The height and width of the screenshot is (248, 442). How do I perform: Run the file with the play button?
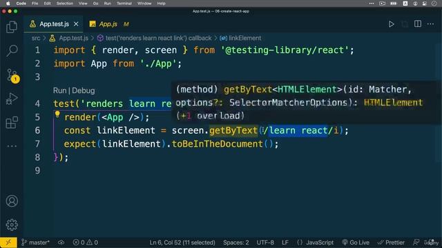pyautogui.click(x=392, y=24)
